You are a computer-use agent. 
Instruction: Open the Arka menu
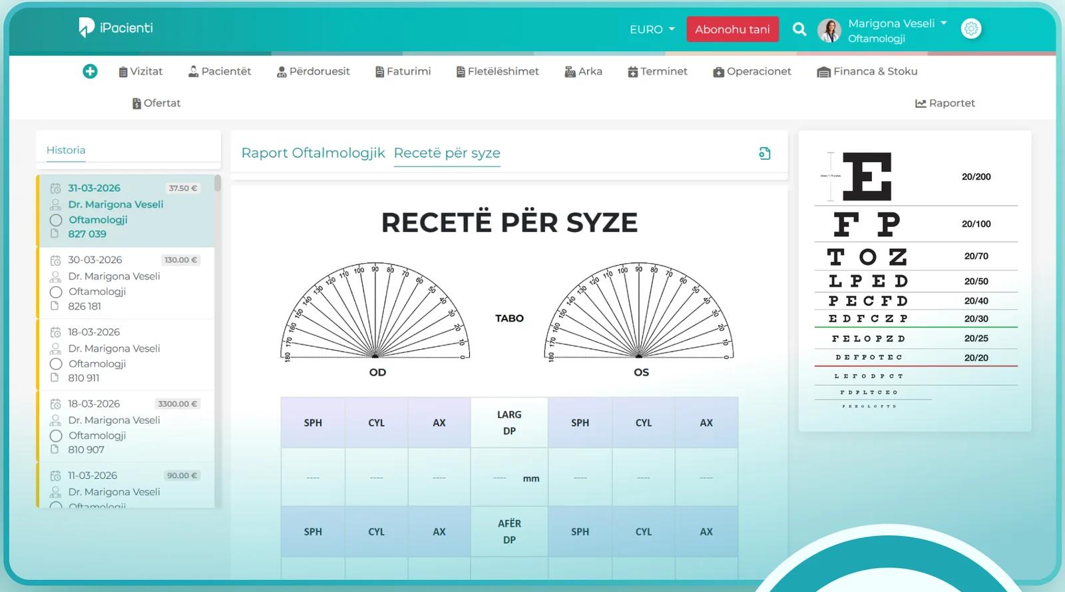pos(584,71)
